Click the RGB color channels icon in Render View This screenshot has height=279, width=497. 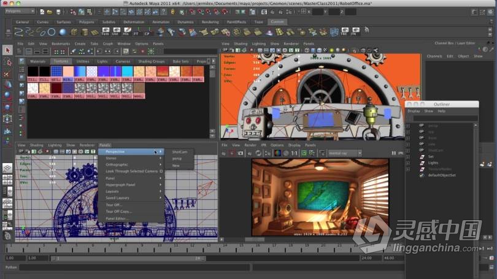click(277, 153)
